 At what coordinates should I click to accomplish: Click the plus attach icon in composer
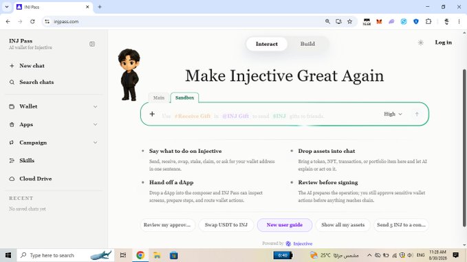(x=152, y=114)
